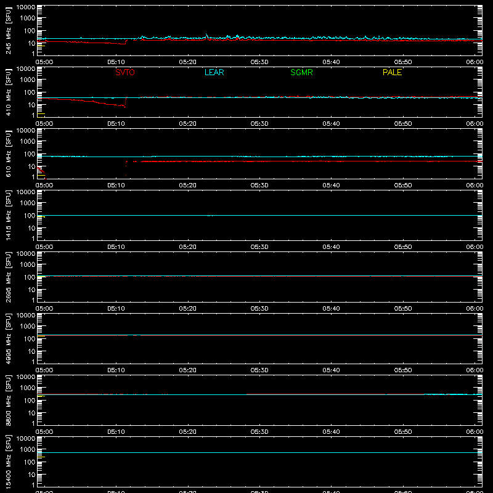Click the 1000 tick of 2695 MHz panel
The height and width of the screenshot is (493, 493).
(x=28, y=264)
